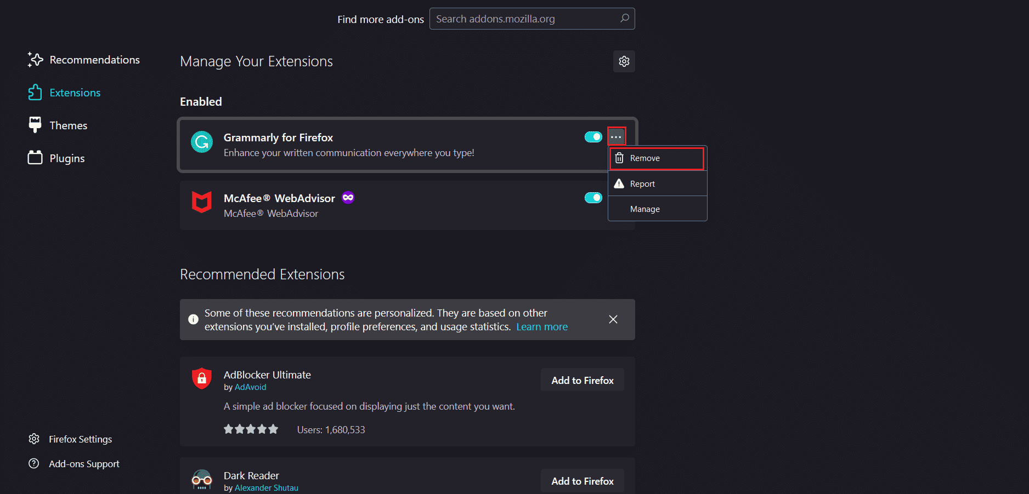Click the Users: 1,680,533 text
This screenshot has width=1029, height=494.
pyautogui.click(x=331, y=430)
